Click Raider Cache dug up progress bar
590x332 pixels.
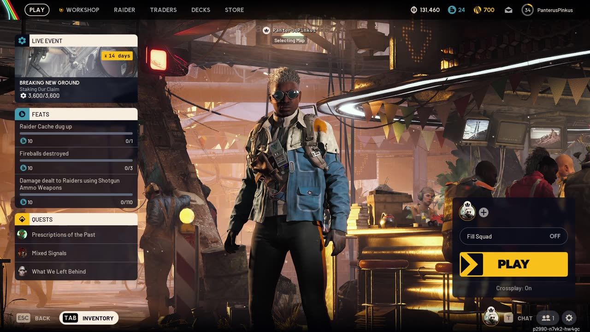(x=76, y=134)
